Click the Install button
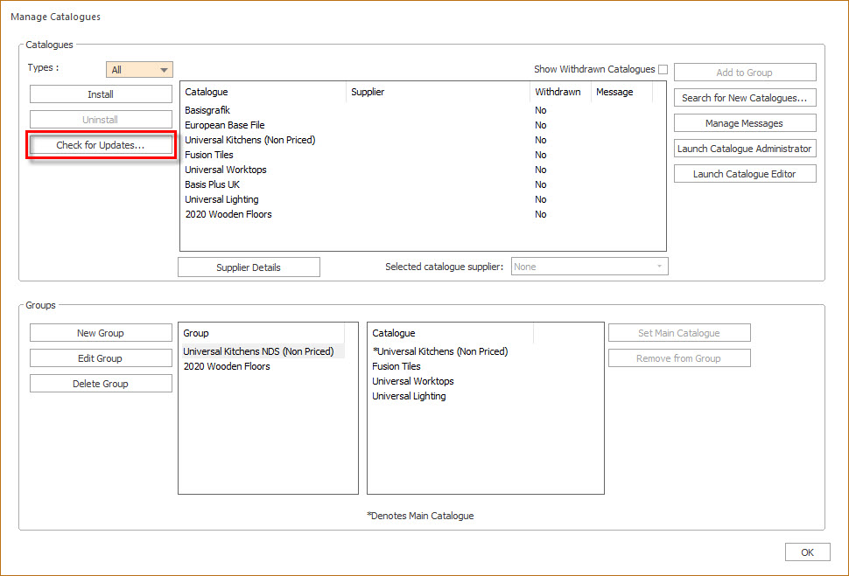This screenshot has height=576, width=849. (x=101, y=94)
